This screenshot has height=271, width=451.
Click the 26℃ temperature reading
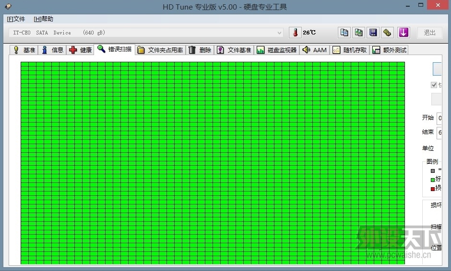point(309,33)
